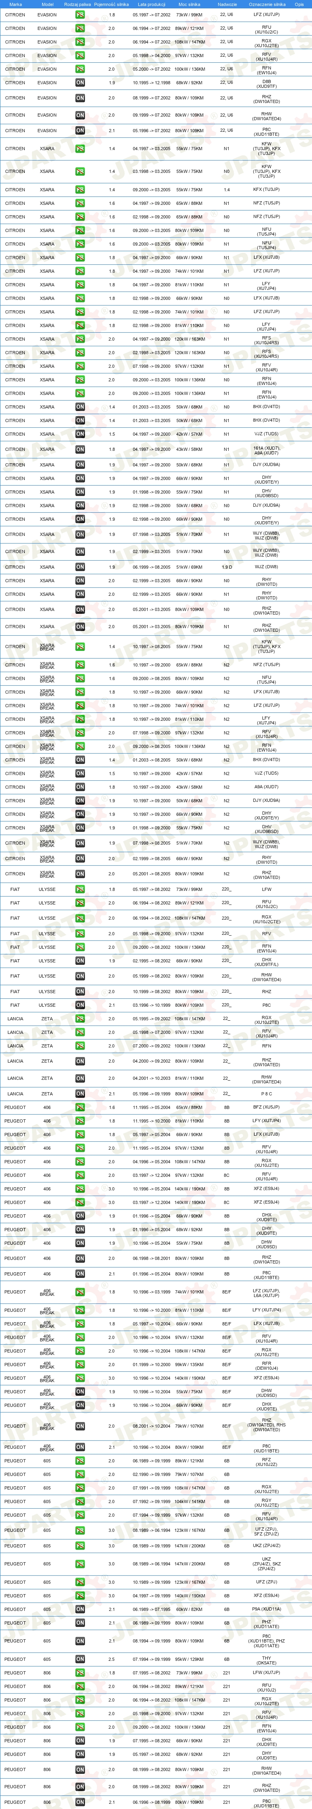The image size is (312, 1809).
Task: Click diesel ON icon in Evasion D8B row
Action: point(80,83)
